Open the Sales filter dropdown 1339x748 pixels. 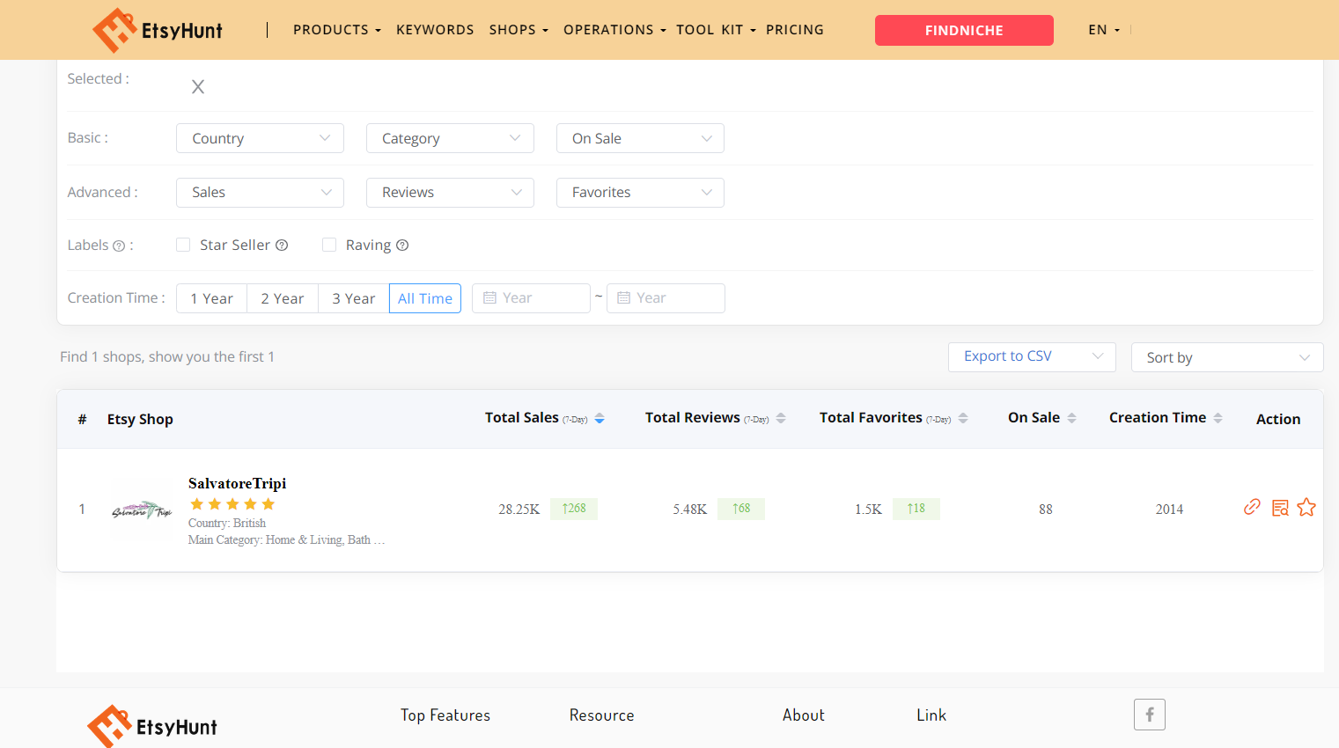(260, 193)
